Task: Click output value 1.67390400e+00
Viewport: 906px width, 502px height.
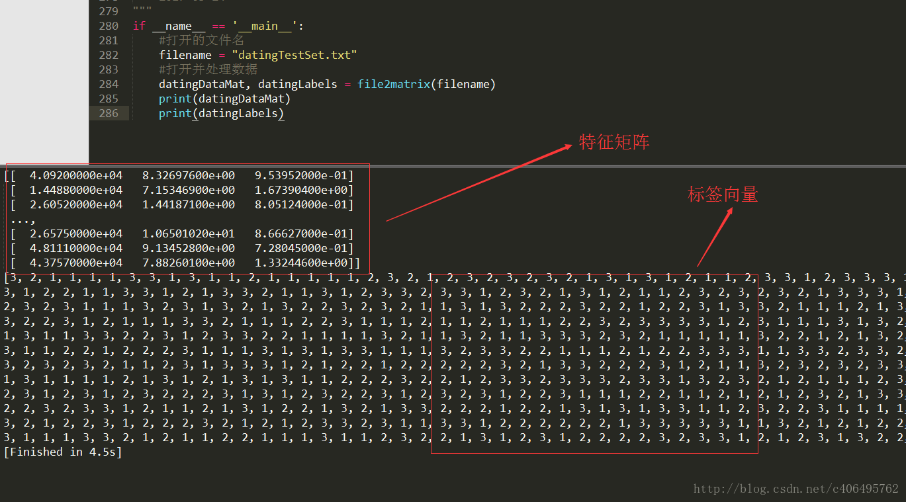Action: 301,190
